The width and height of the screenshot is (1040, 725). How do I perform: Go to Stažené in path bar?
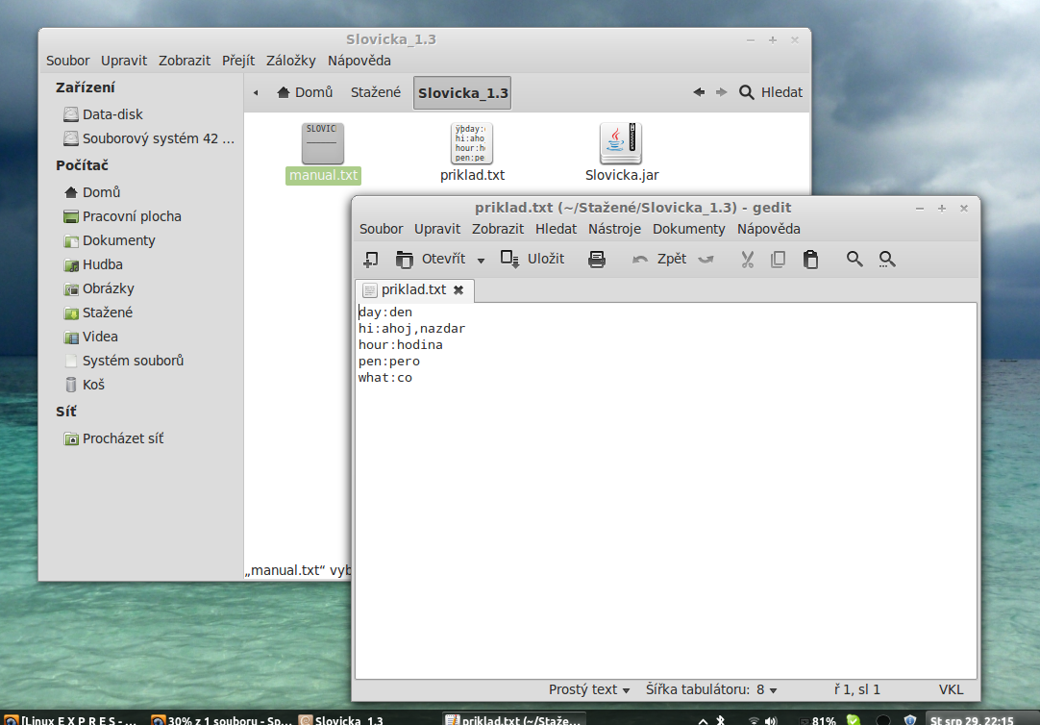[x=375, y=92]
